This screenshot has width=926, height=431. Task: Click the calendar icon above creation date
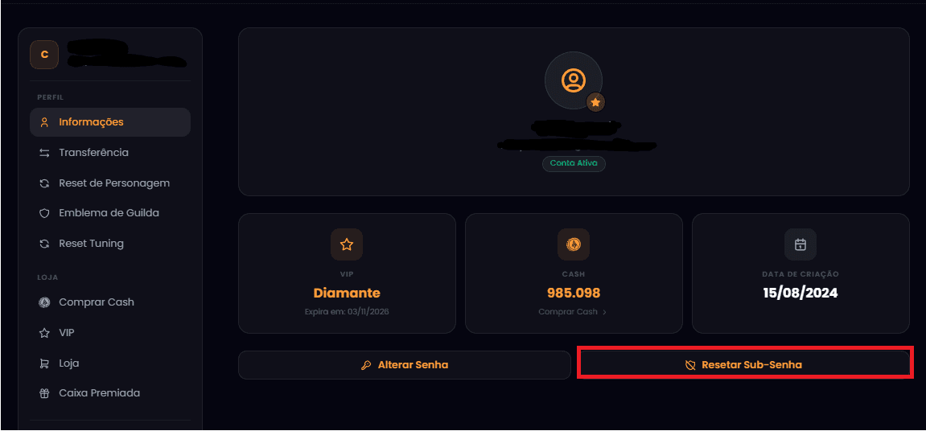click(800, 244)
